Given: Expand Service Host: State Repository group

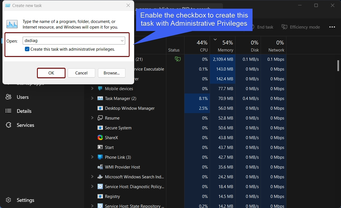Looking at the screenshot, I should point(92,206).
